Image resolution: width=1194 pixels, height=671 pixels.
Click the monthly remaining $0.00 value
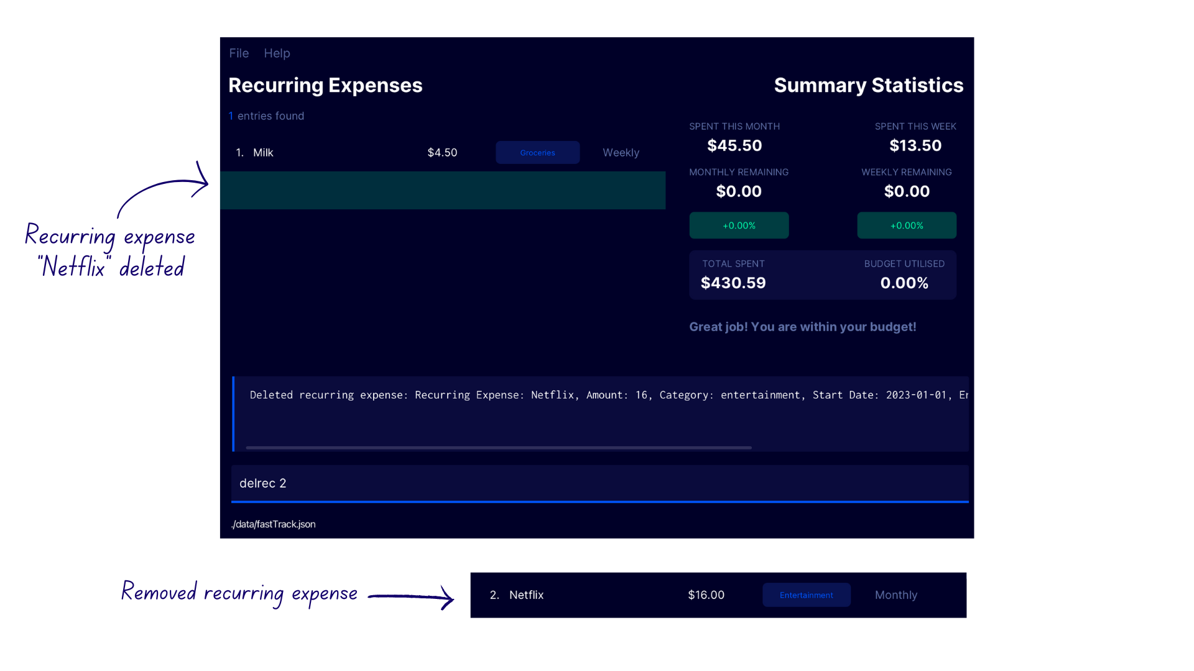pyautogui.click(x=739, y=191)
